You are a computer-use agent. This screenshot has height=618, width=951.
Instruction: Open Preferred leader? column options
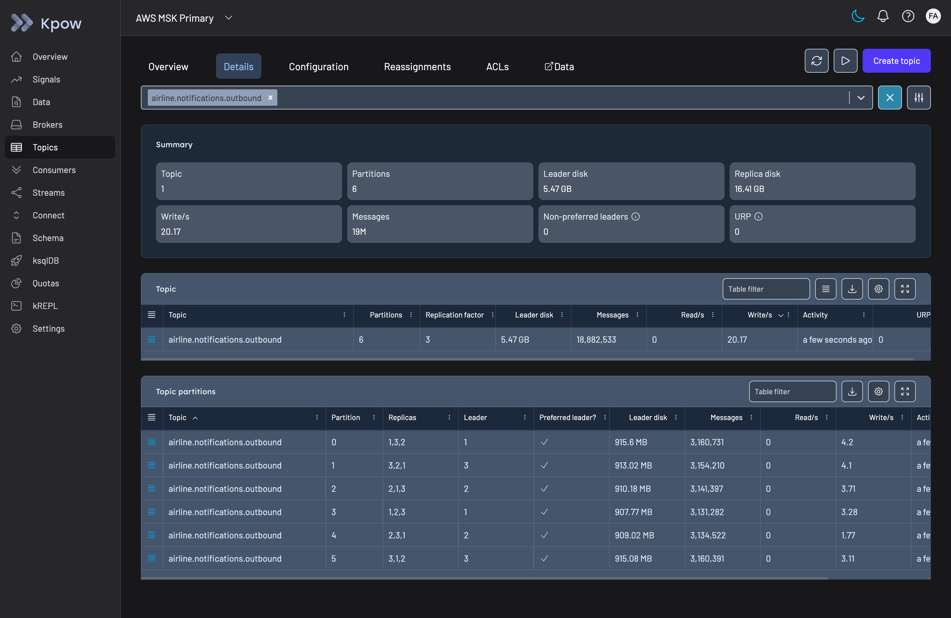[604, 418]
